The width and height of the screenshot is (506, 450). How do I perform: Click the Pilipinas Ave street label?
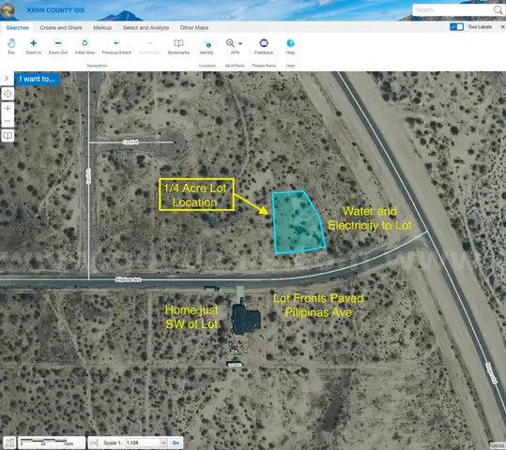[129, 279]
